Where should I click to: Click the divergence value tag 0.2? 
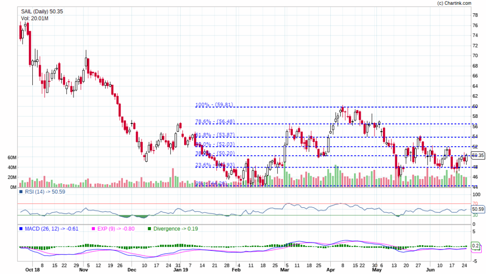click(x=476, y=246)
